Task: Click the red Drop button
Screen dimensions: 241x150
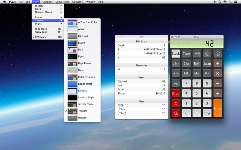Action: [x=176, y=93]
